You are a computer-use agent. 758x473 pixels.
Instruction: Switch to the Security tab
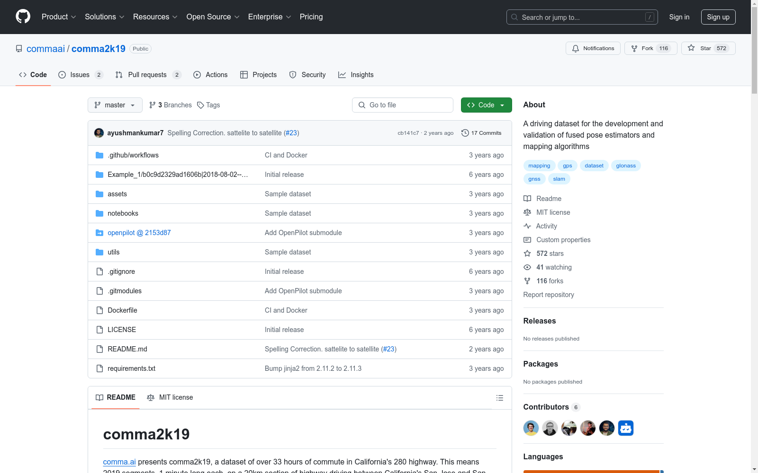(x=307, y=75)
